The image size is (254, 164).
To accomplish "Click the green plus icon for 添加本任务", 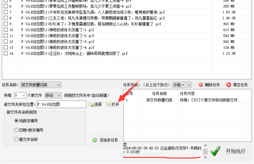I will tap(95, 140).
